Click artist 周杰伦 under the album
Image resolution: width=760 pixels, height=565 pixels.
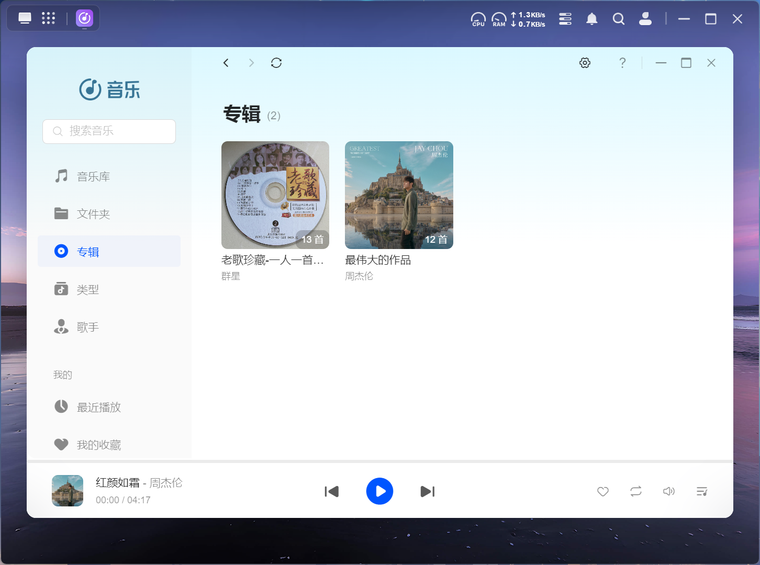359,276
